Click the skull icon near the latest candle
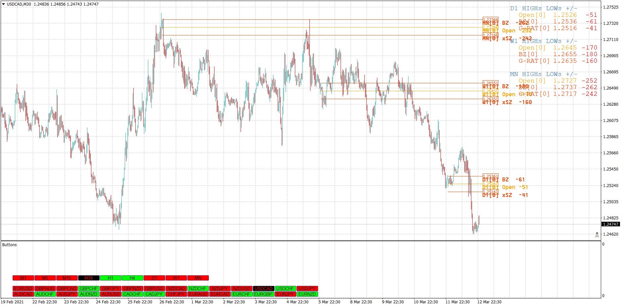The height and width of the screenshot is (306, 622). pos(597,235)
